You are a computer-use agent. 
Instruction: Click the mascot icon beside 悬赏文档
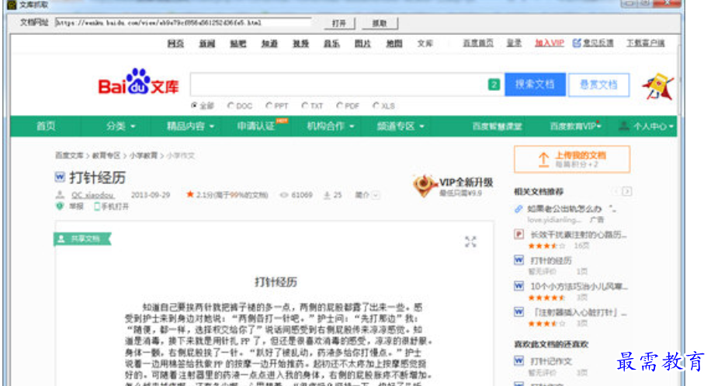coord(657,87)
